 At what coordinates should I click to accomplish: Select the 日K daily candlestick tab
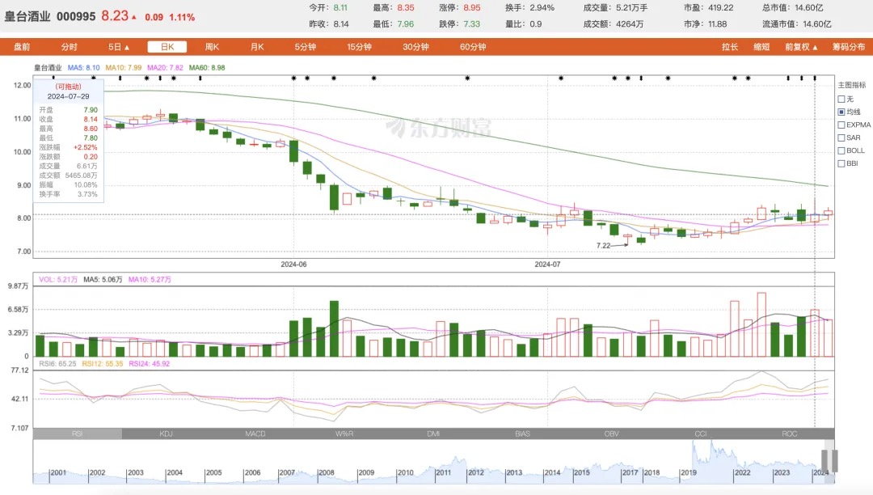pos(167,47)
